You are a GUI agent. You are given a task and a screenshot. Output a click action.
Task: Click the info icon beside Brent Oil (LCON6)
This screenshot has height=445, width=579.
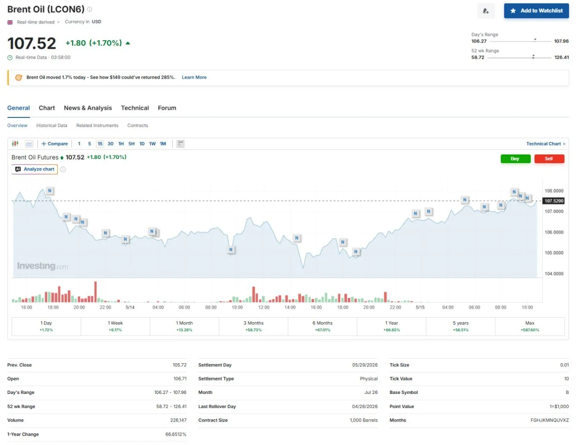tap(90, 9)
